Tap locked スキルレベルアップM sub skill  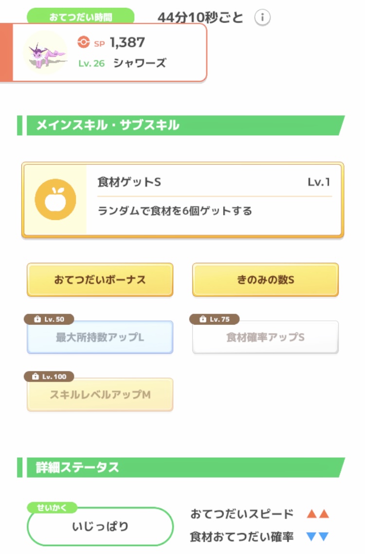pos(100,395)
